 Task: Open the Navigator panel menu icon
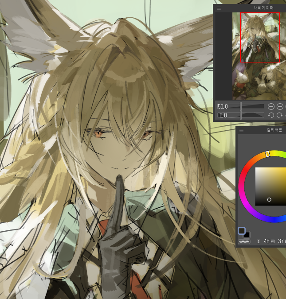click(219, 8)
